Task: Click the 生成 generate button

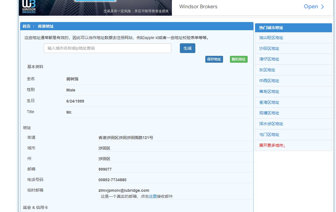Action: (187, 48)
